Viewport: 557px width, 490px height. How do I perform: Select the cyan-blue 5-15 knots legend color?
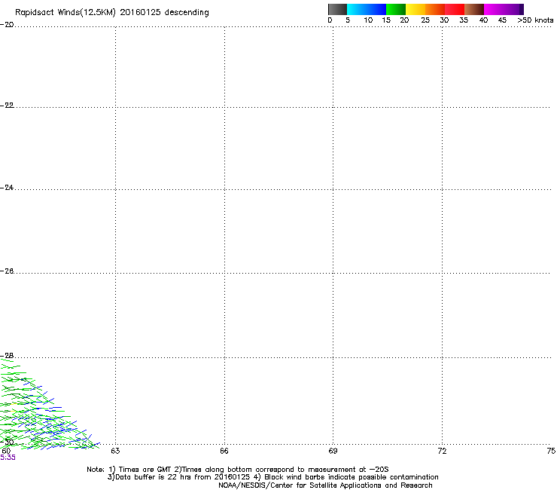(367, 9)
